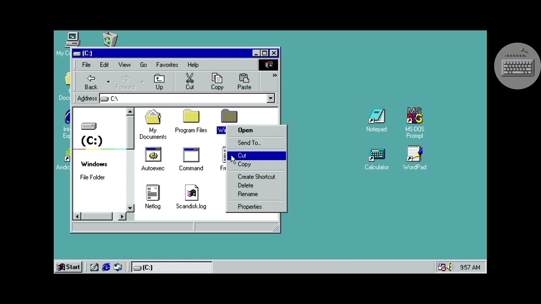The width and height of the screenshot is (541, 304).
Task: Choose Copy in the context menu
Action: 257,164
